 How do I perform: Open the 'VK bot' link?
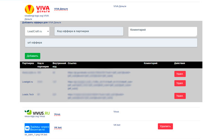(58, 128)
